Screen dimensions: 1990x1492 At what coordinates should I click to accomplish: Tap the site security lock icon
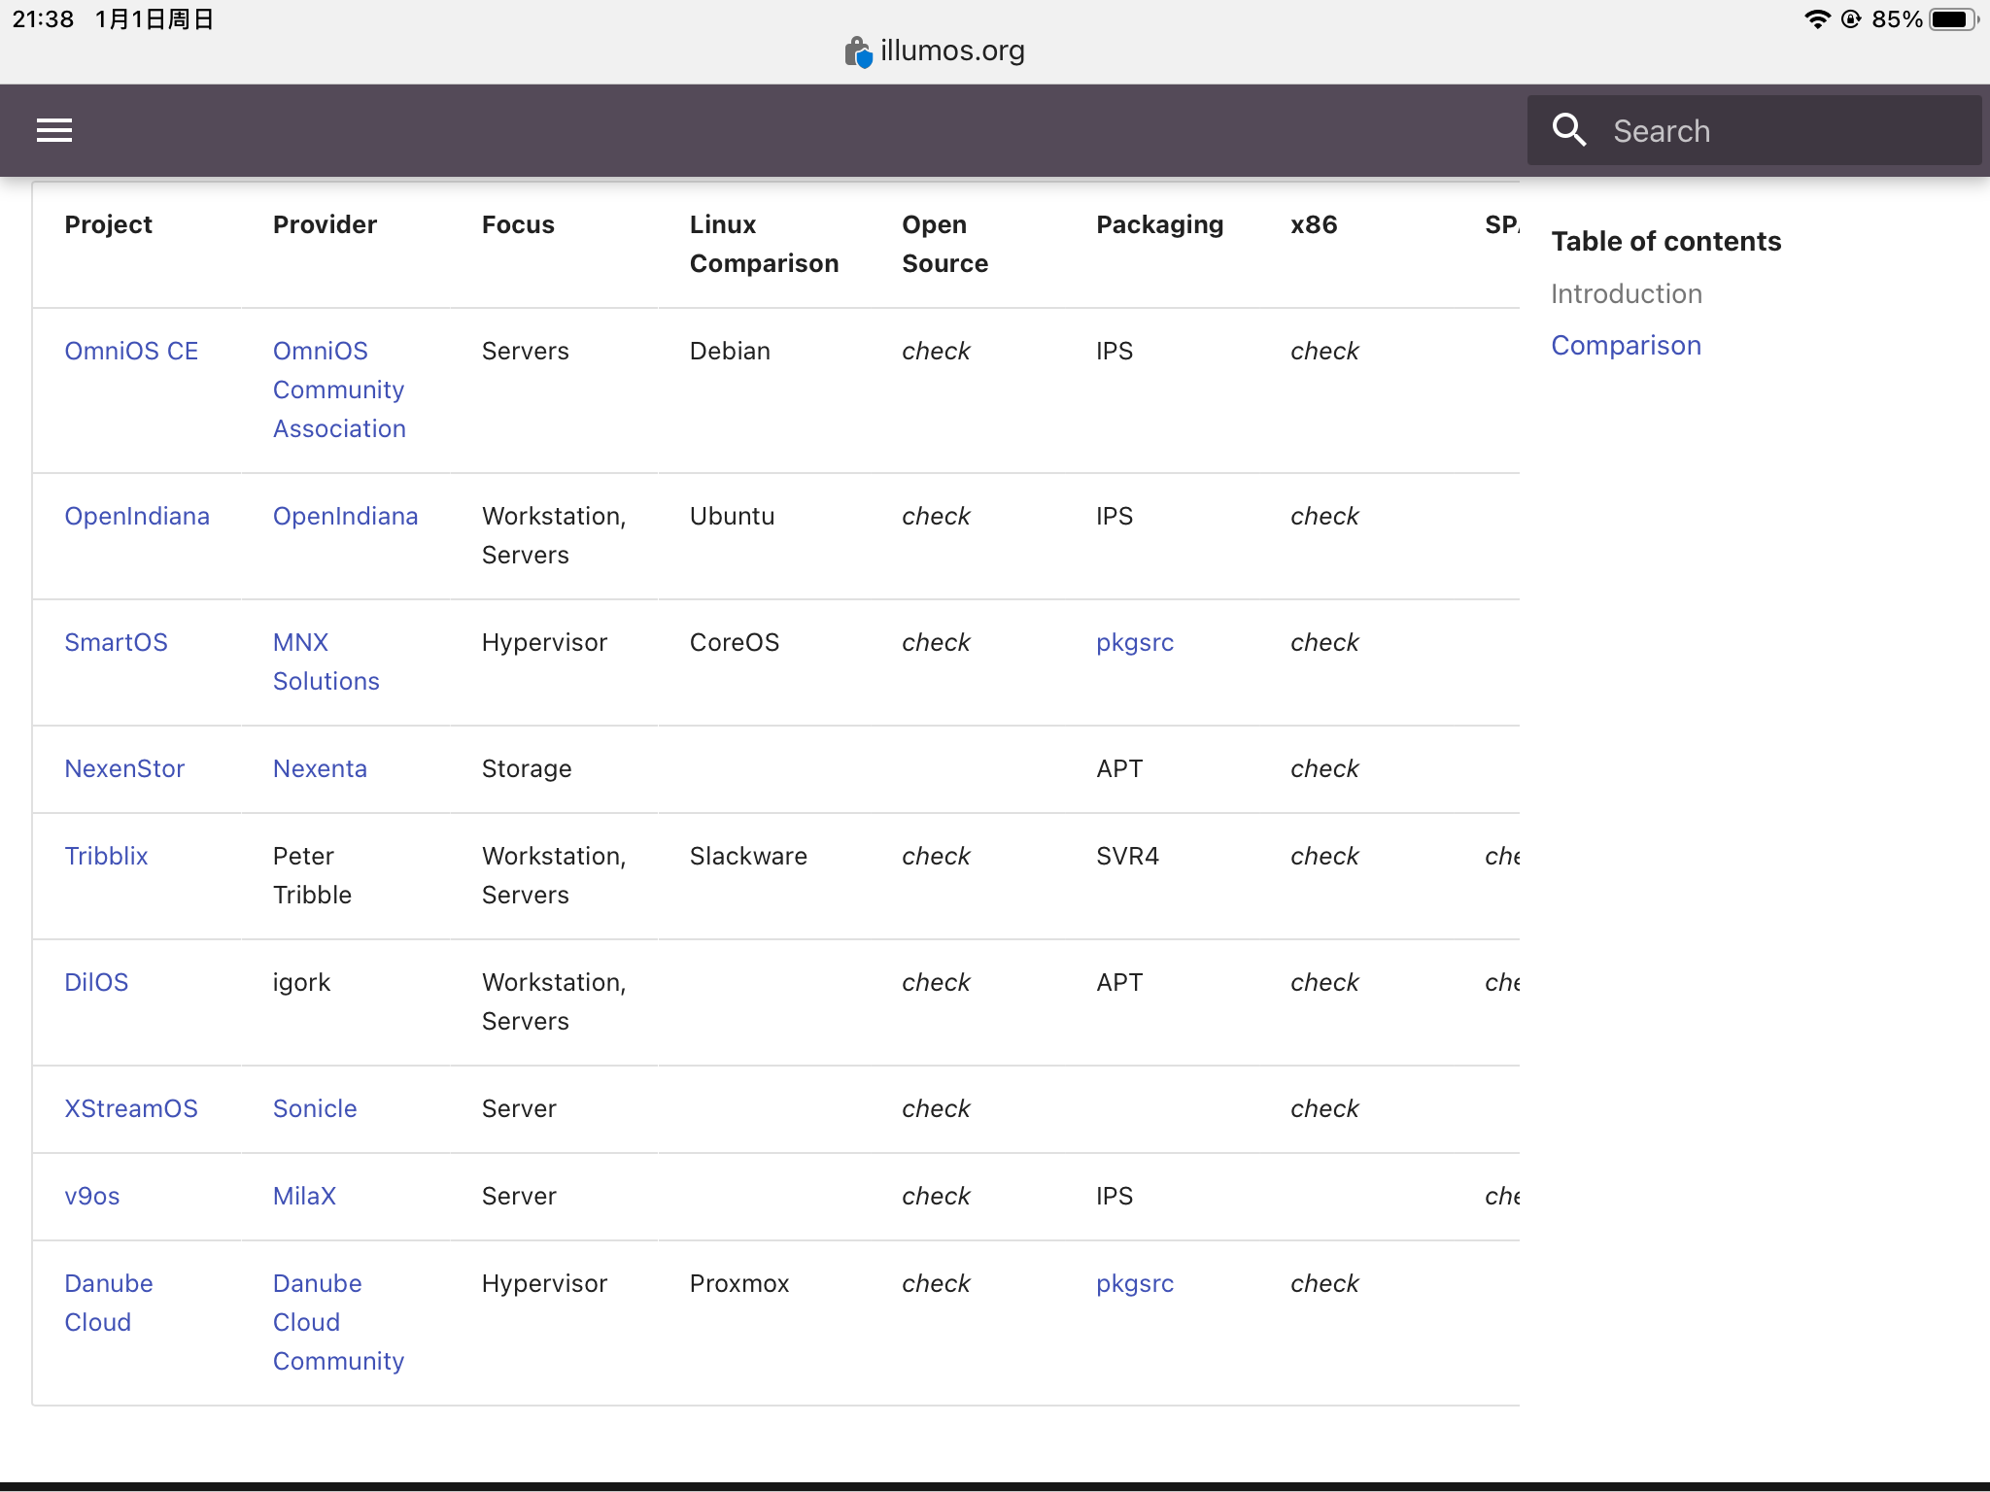[x=857, y=51]
